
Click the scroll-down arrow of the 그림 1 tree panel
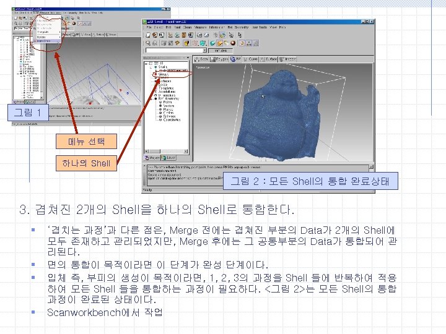click(42, 98)
